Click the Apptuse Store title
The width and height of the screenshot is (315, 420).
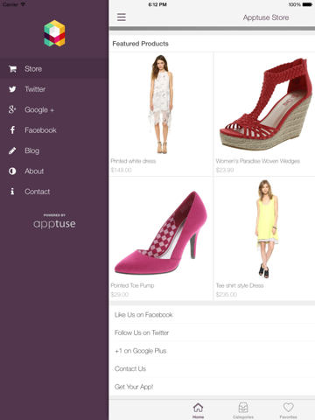click(x=266, y=17)
